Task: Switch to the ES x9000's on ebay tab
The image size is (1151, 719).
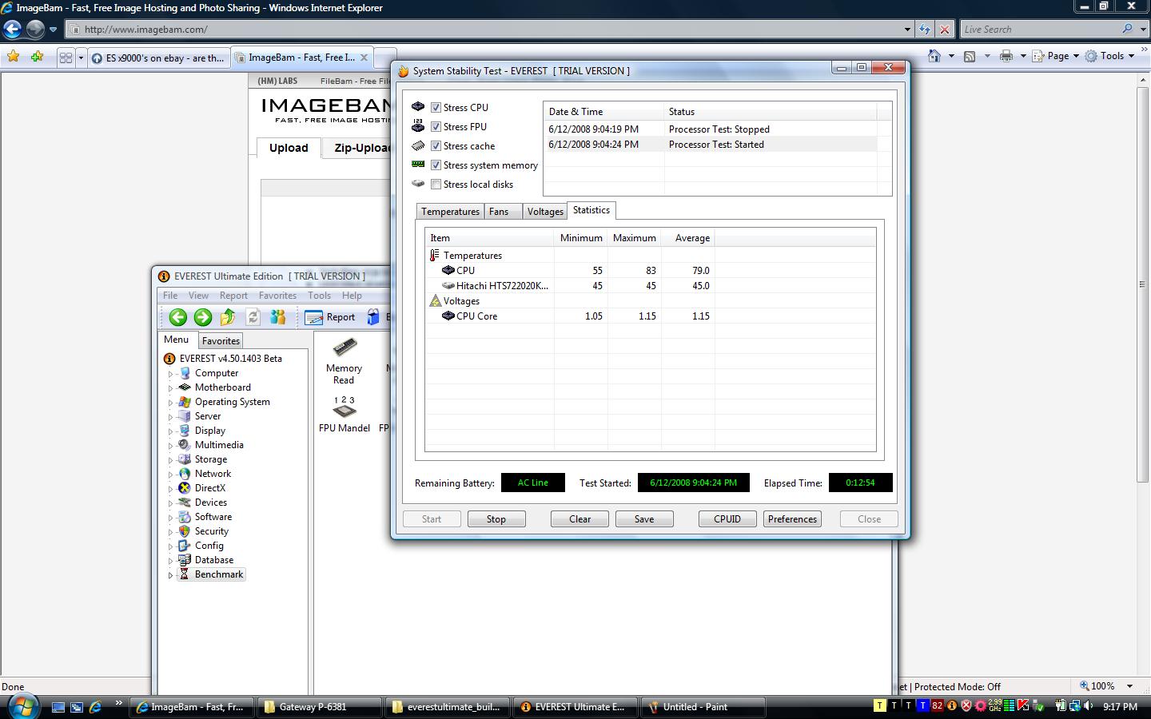Action: pos(157,58)
